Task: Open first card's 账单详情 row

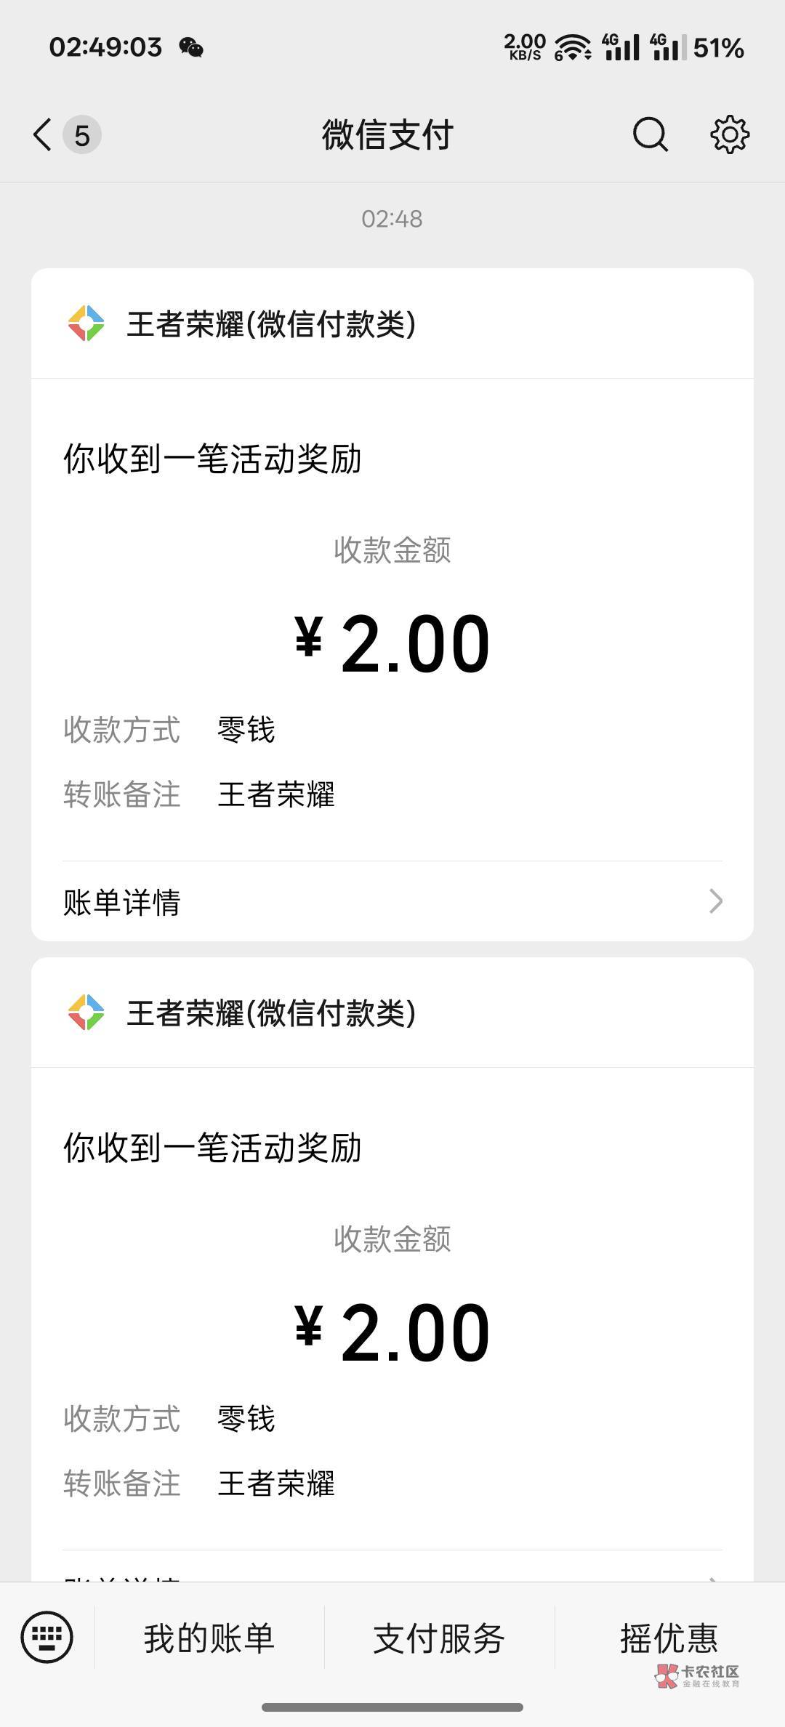Action: (392, 902)
